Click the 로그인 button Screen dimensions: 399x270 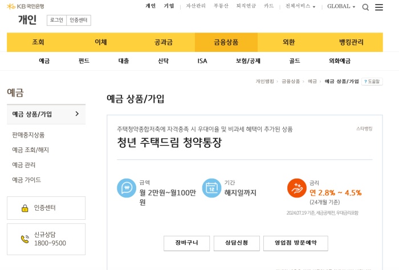pyautogui.click(x=56, y=20)
